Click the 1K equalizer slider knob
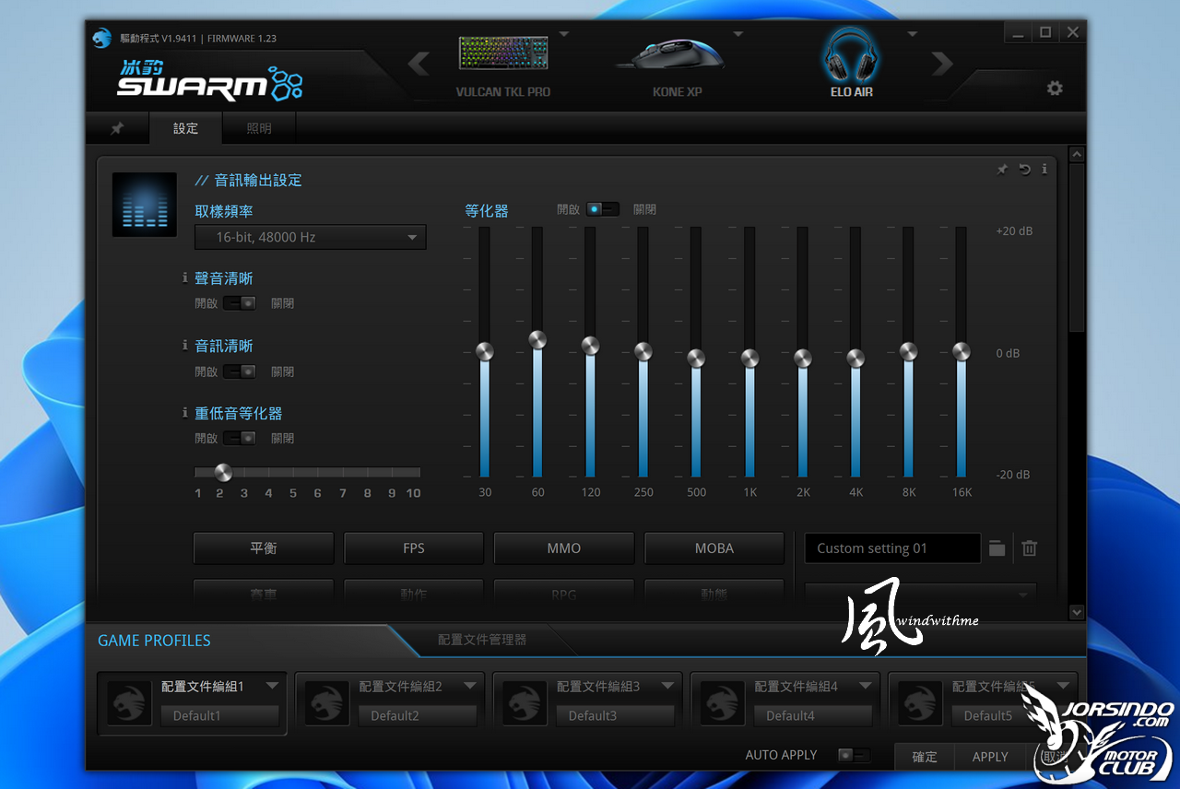This screenshot has width=1180, height=789. tap(749, 358)
